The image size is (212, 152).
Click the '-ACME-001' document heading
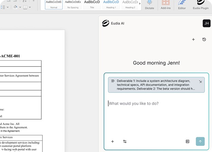pos(10,56)
